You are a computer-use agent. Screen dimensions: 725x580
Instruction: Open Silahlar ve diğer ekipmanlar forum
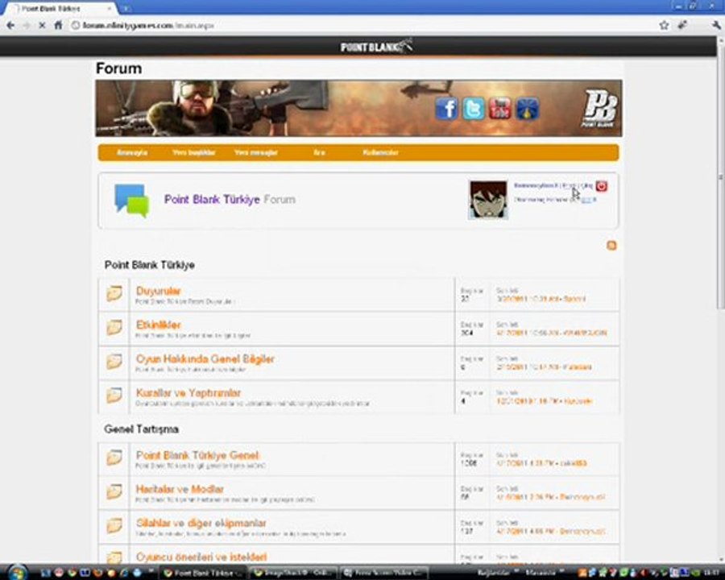pyautogui.click(x=201, y=523)
